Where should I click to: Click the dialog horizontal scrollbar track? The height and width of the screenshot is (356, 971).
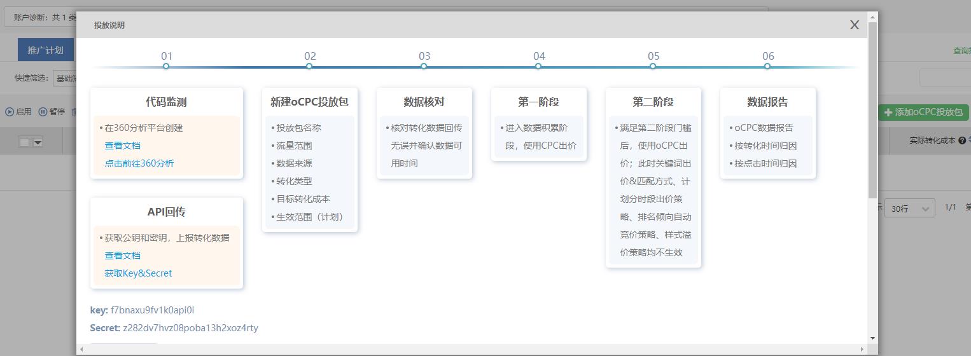click(472, 349)
